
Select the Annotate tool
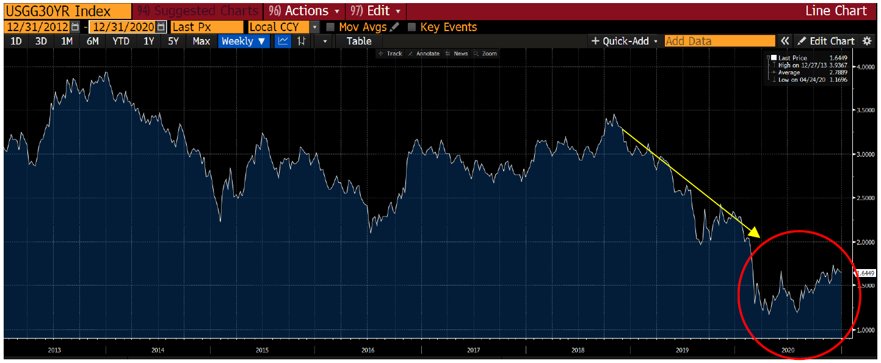[x=424, y=54]
